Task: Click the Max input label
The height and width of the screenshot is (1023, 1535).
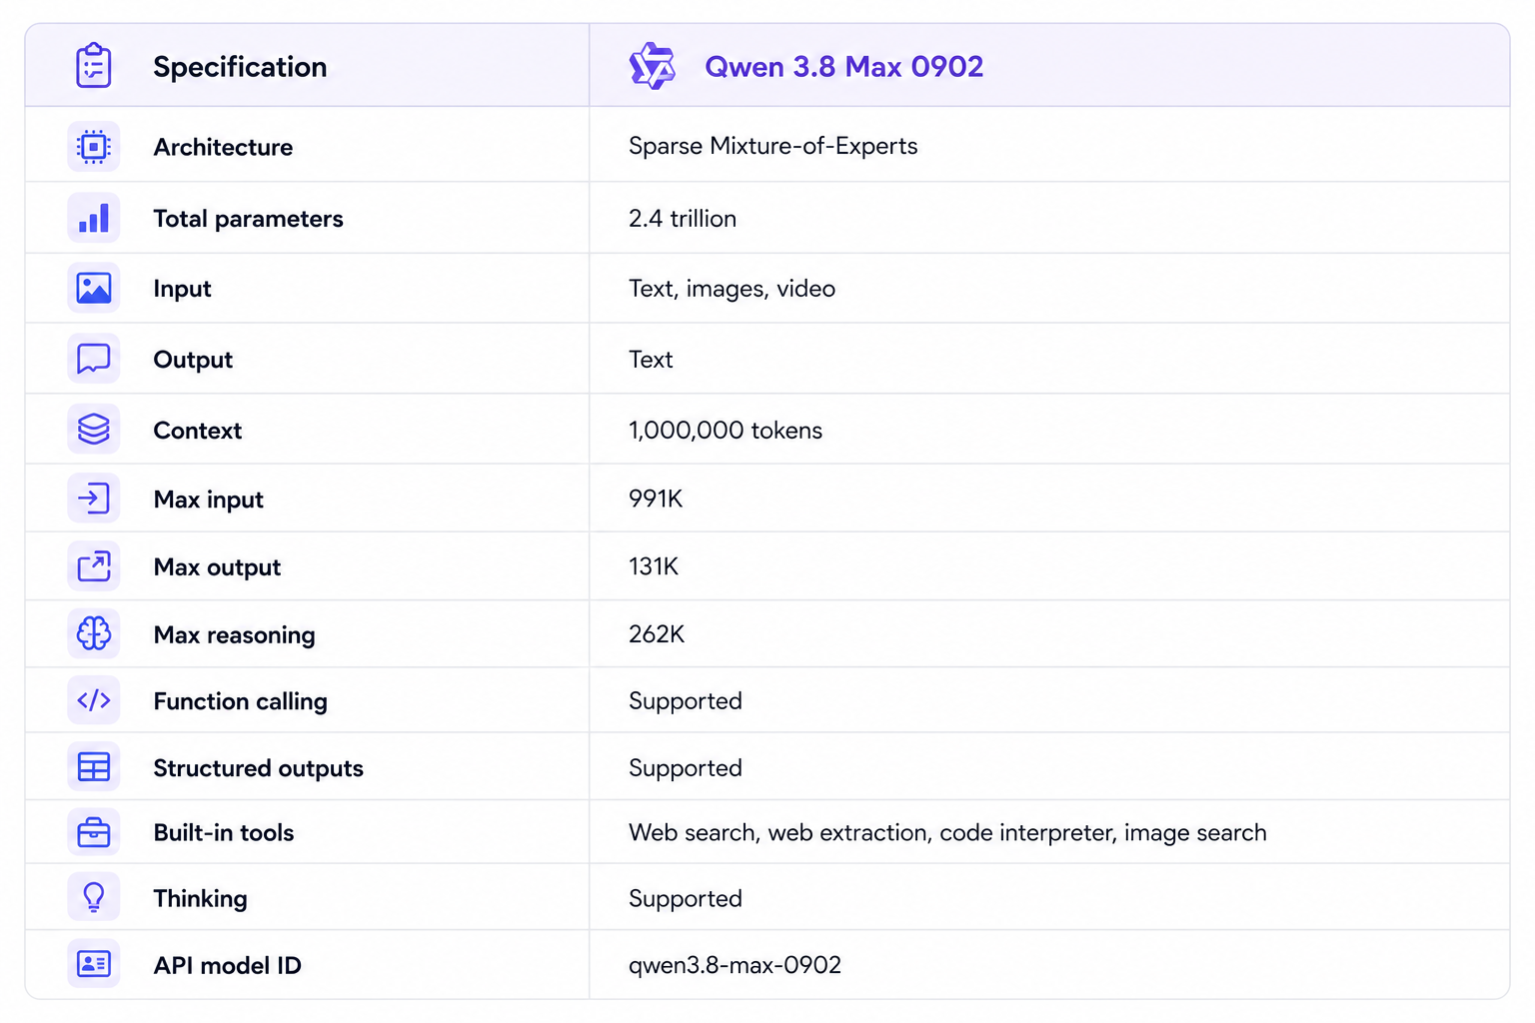Action: point(208,500)
